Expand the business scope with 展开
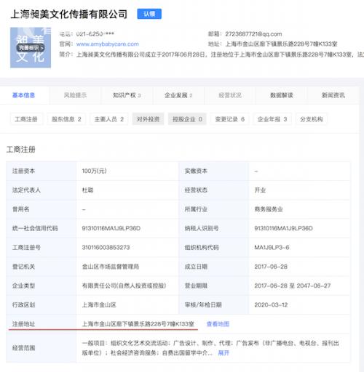 coord(223,353)
